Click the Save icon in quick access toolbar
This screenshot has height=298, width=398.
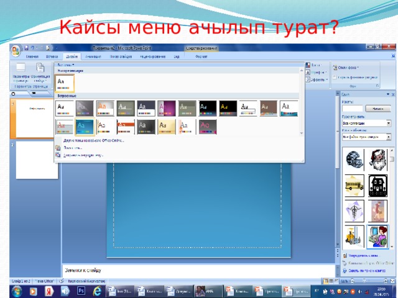click(26, 48)
